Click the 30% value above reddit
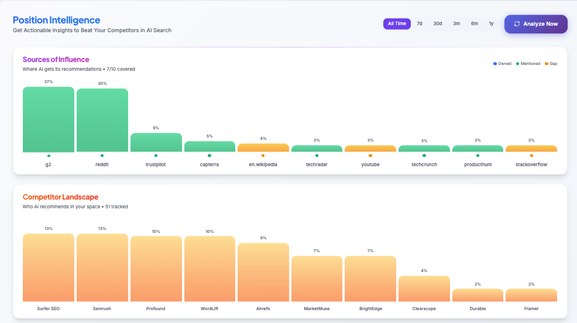This screenshot has width=577, height=323. [102, 84]
